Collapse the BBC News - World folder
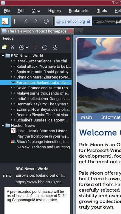121x214 pixels. pyautogui.click(x=3, y=56)
